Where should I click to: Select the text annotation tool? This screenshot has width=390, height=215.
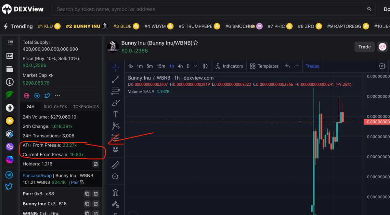(x=115, y=114)
